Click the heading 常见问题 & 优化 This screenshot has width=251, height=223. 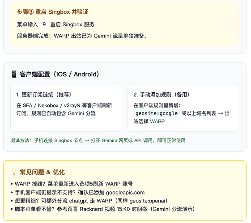pyautogui.click(x=42, y=172)
